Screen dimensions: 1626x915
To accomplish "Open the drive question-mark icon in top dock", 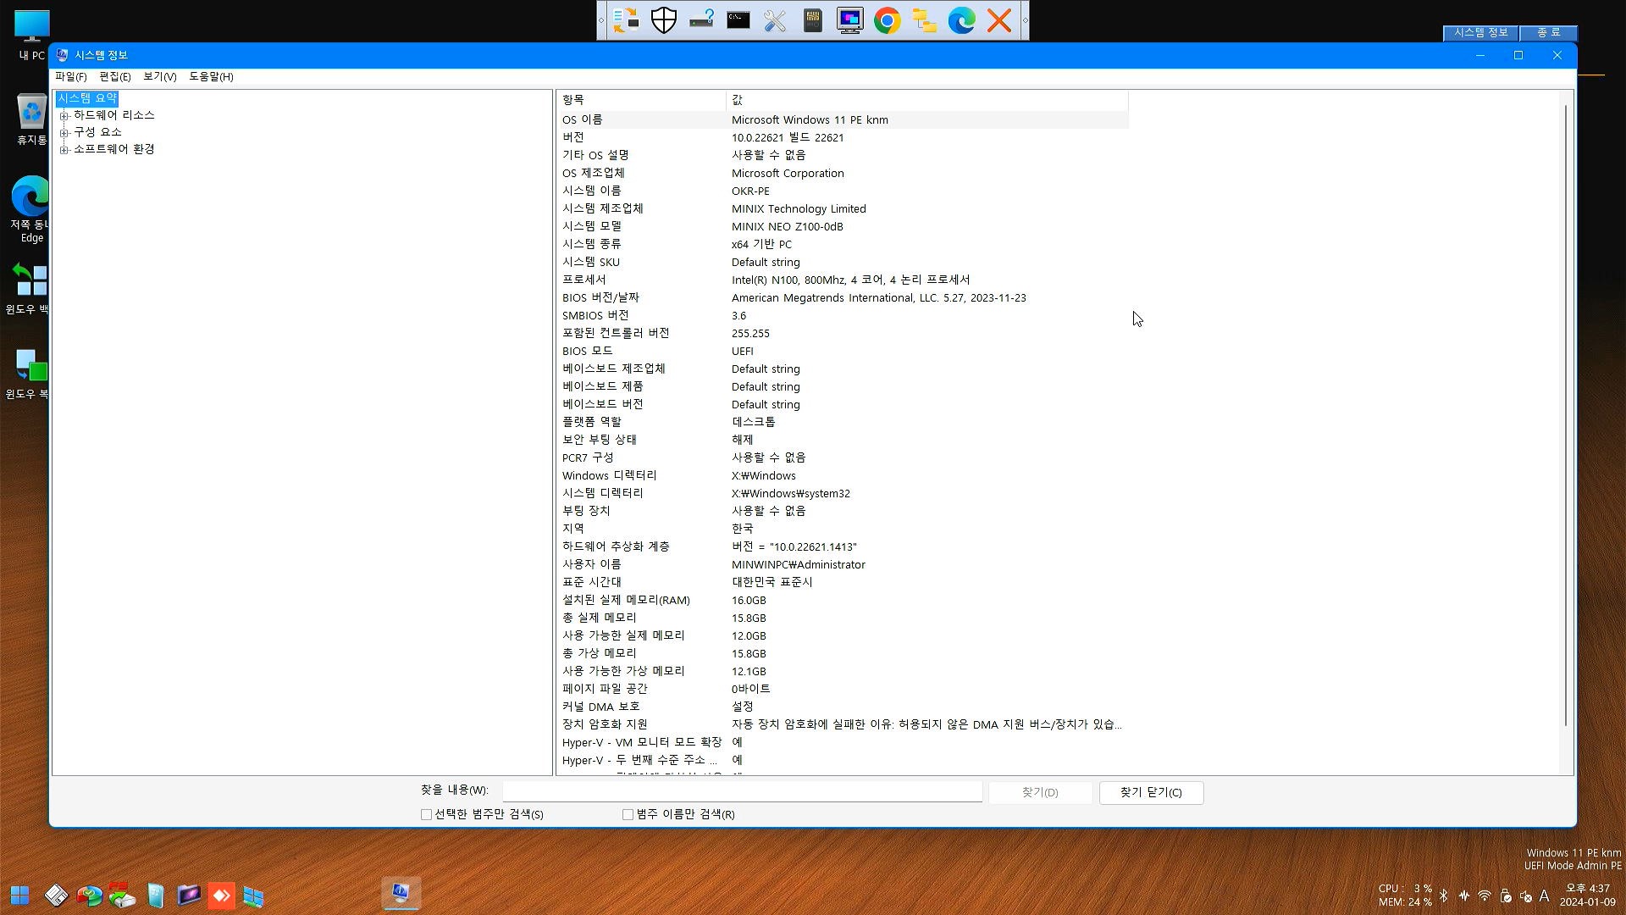I will [x=701, y=20].
